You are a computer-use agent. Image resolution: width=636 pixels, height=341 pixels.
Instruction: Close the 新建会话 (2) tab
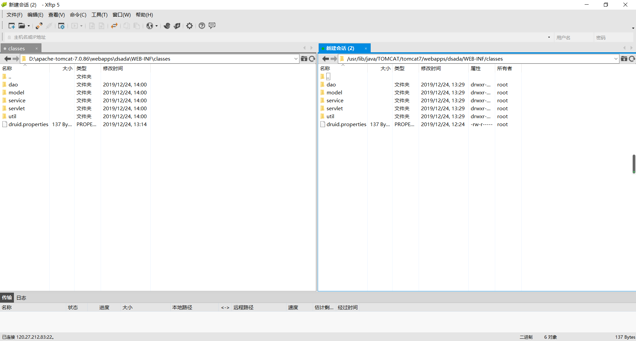[366, 48]
